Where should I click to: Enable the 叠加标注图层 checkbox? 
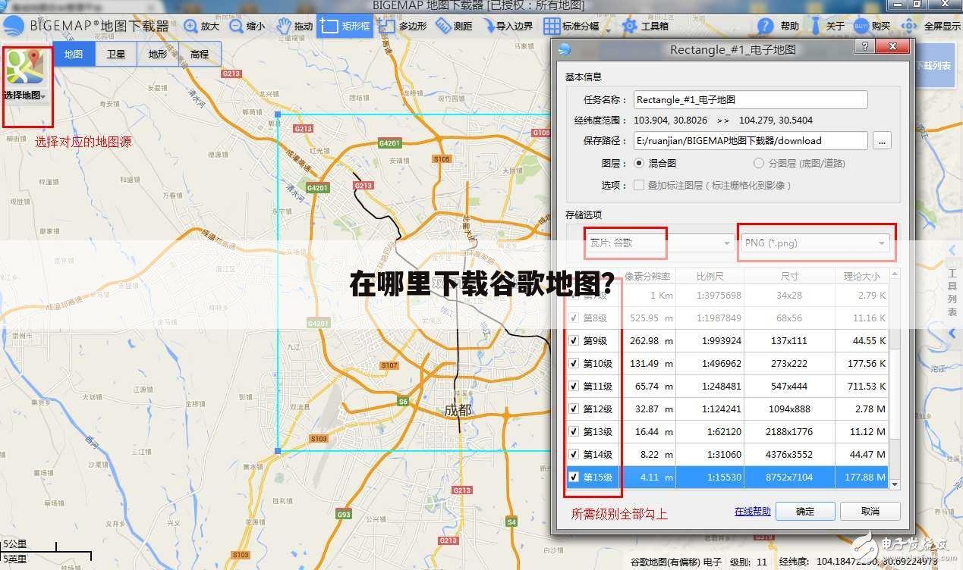click(x=639, y=185)
